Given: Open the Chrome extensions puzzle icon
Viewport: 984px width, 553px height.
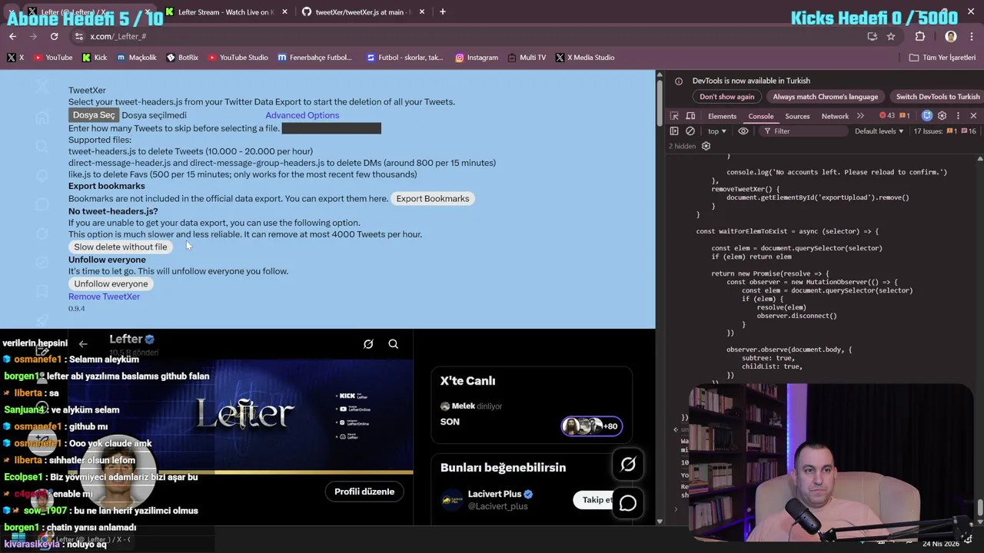Looking at the screenshot, I should pyautogui.click(x=920, y=36).
